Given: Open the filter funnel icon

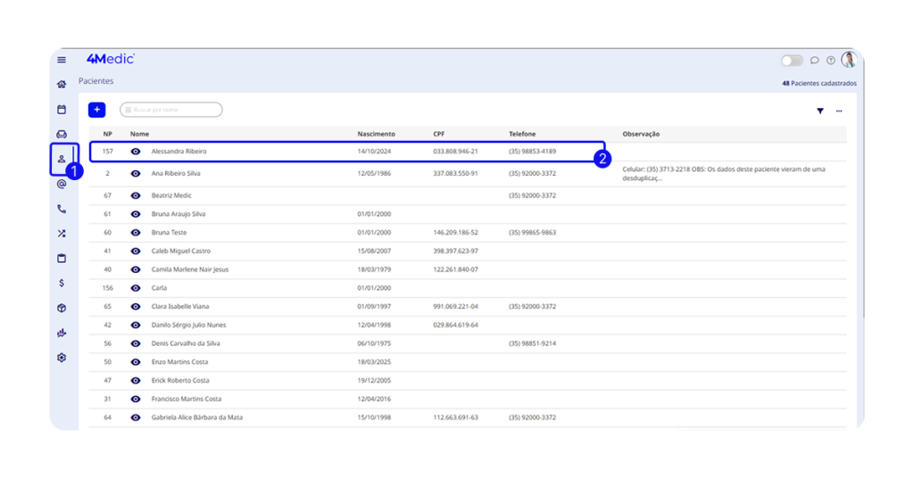Looking at the screenshot, I should click(820, 111).
